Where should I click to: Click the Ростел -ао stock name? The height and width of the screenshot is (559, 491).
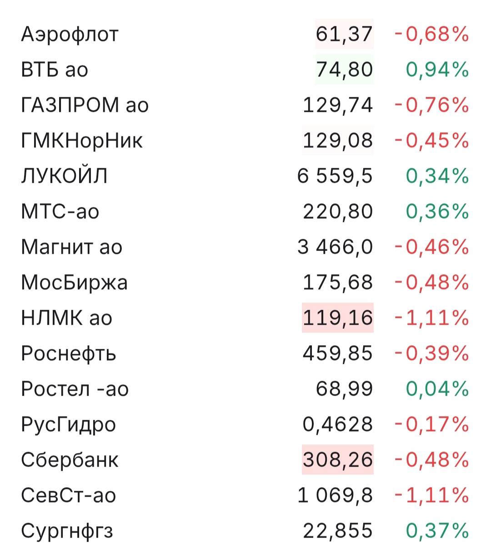tap(75, 389)
